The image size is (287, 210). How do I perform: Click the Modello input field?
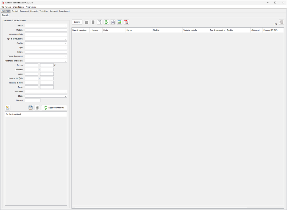[46, 30]
